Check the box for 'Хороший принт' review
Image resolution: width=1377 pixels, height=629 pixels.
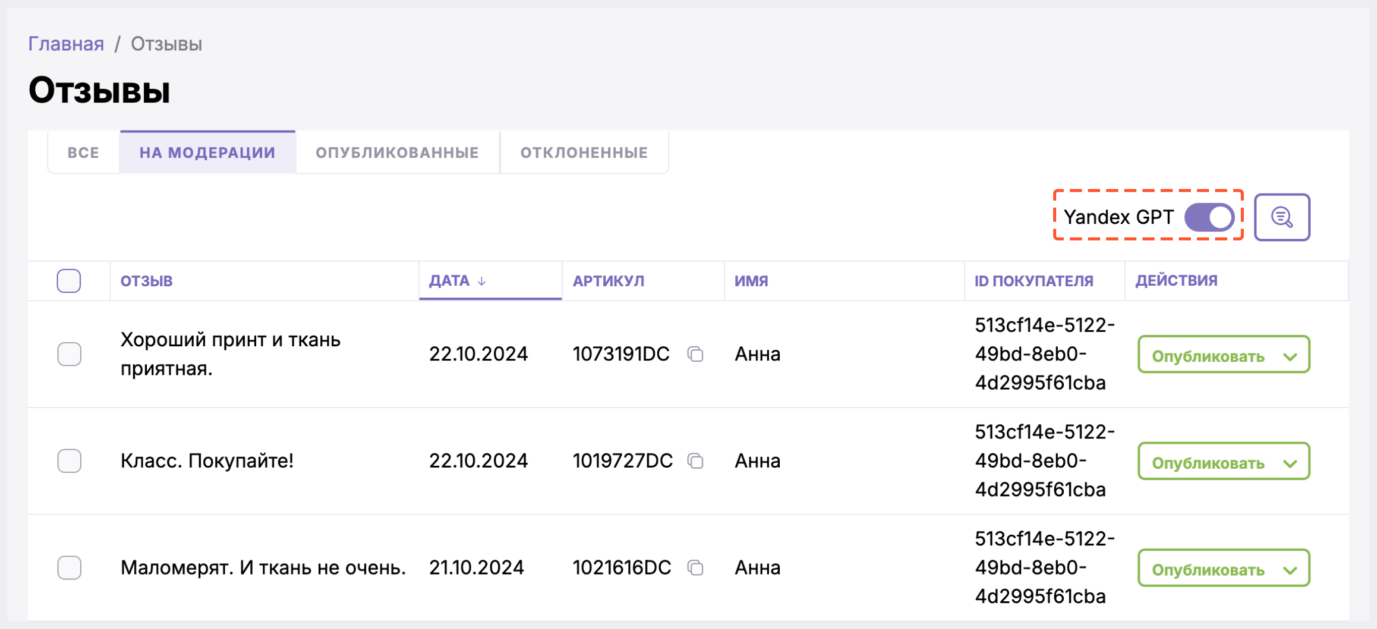pos(69,354)
